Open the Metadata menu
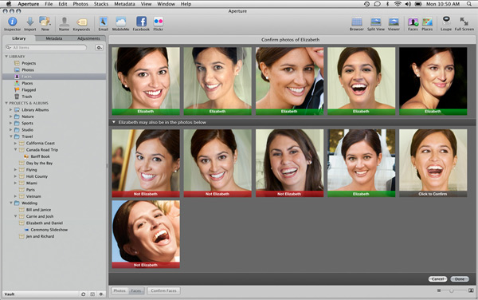This screenshot has width=478, height=300. click(124, 4)
